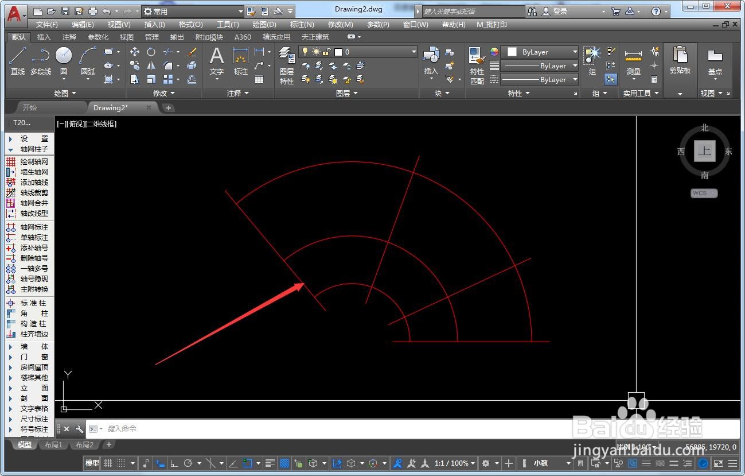The height and width of the screenshot is (476, 745).
Task: Switch to the 开始 document tab
Action: (x=29, y=107)
